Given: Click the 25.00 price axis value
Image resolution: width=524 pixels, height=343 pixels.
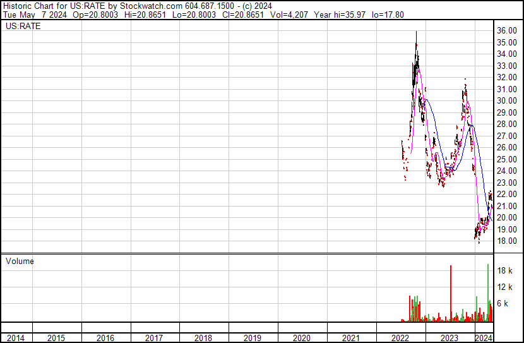Looking at the screenshot, I should point(507,159).
